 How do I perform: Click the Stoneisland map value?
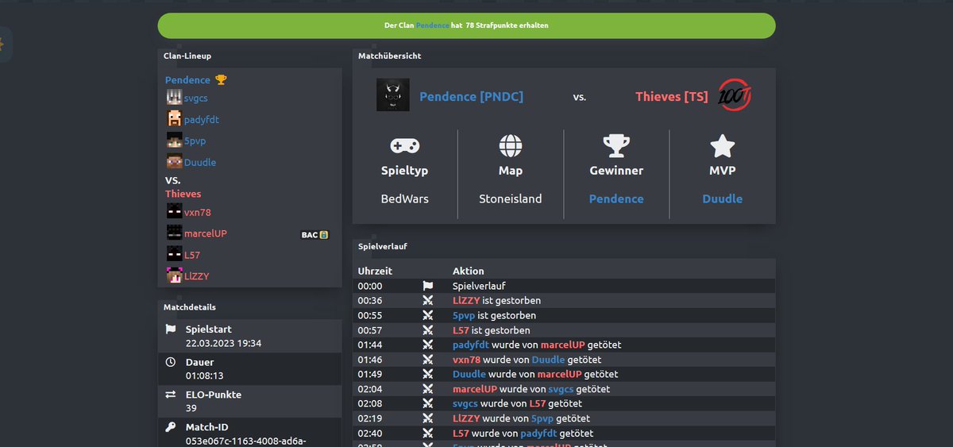coord(511,198)
